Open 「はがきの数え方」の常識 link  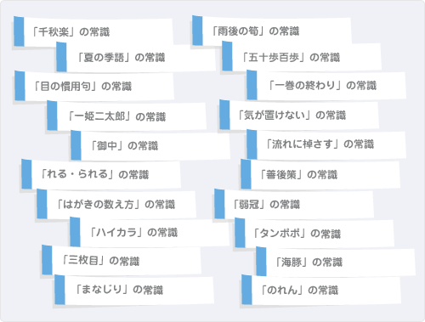(x=116, y=204)
